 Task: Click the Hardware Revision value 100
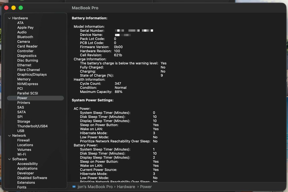[x=117, y=51]
